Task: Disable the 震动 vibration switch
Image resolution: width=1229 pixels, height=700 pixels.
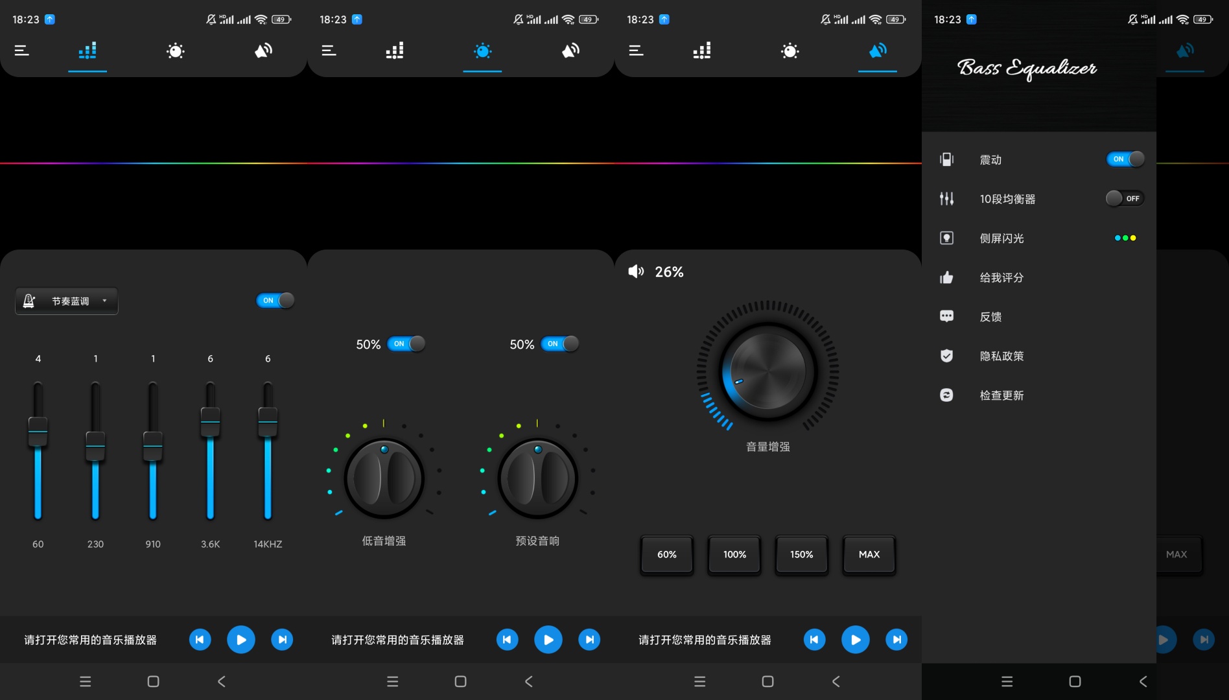Action: click(x=1125, y=159)
